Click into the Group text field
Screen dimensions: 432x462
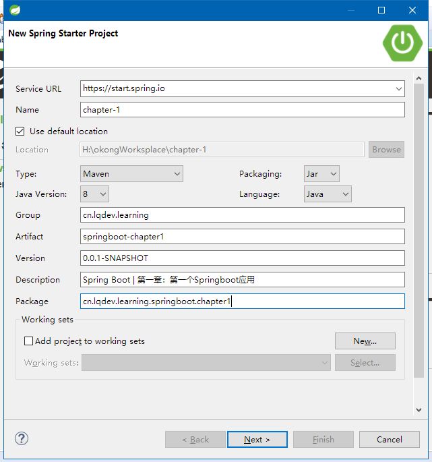point(243,215)
